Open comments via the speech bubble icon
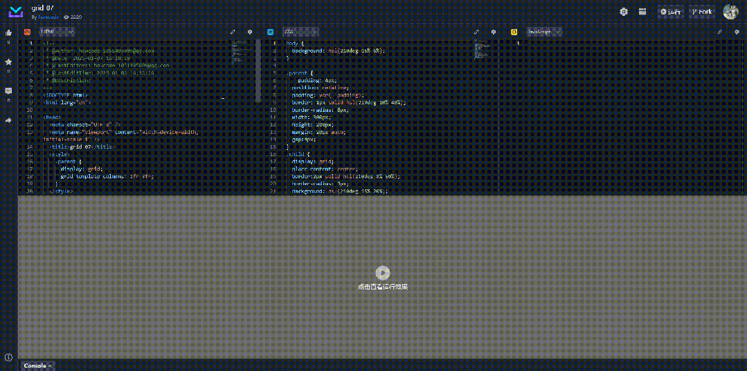747x371 pixels. [x=8, y=91]
